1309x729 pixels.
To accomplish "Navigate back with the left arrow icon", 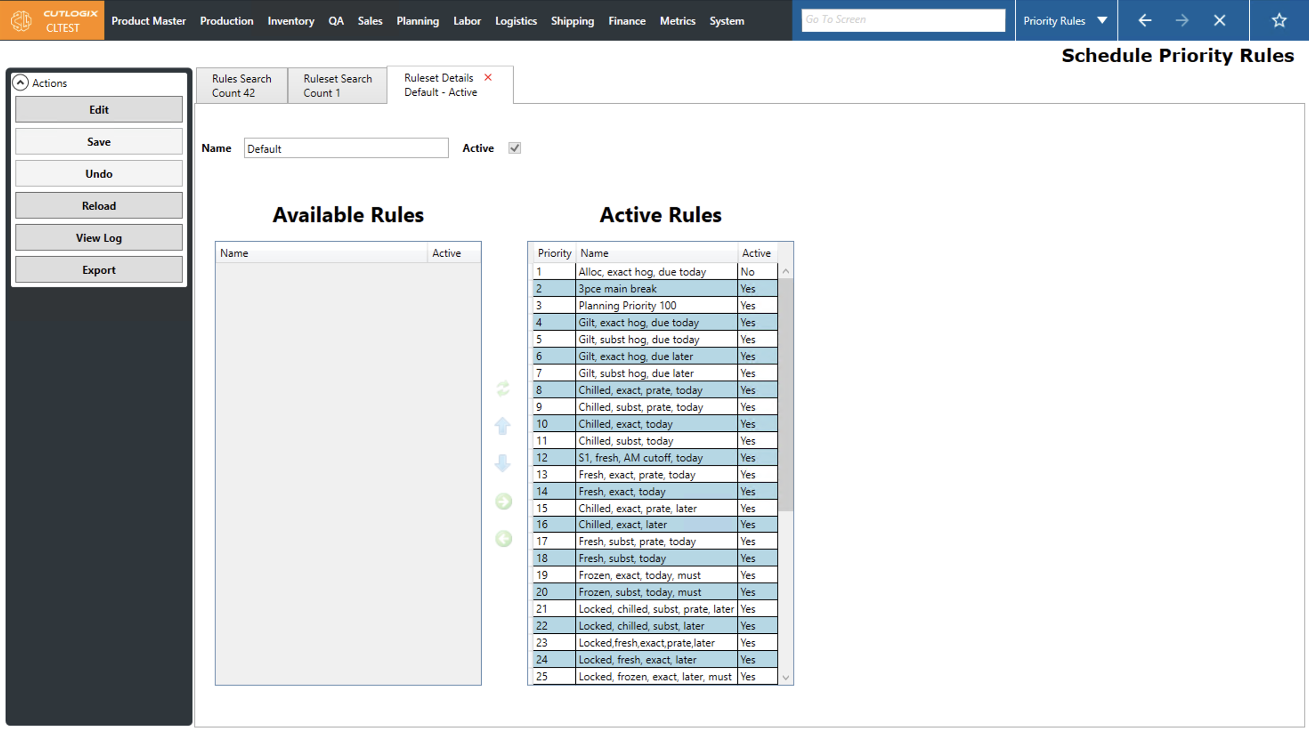I will click(x=1144, y=20).
